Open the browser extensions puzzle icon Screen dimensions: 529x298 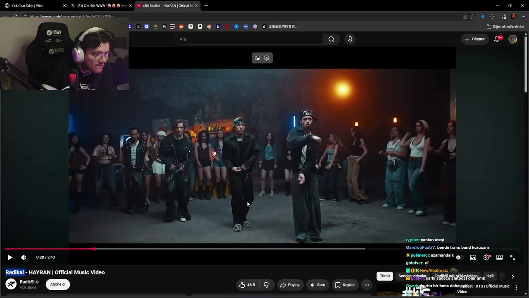pyautogui.click(x=492, y=17)
